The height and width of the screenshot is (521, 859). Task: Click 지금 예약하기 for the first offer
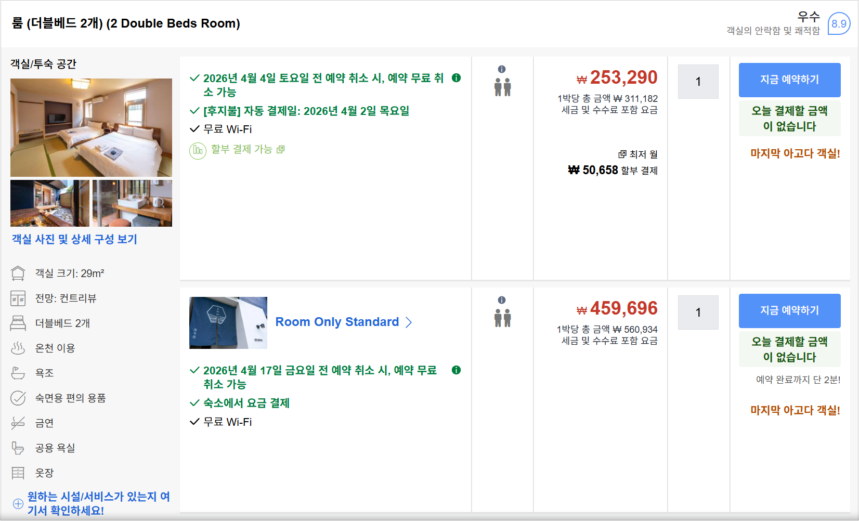(789, 80)
